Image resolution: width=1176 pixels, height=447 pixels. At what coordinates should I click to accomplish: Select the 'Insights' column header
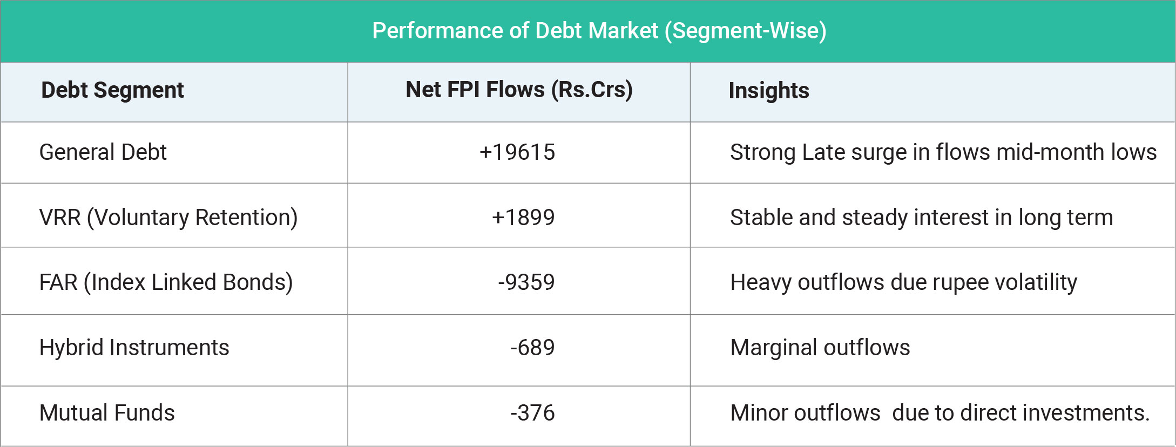(x=768, y=91)
